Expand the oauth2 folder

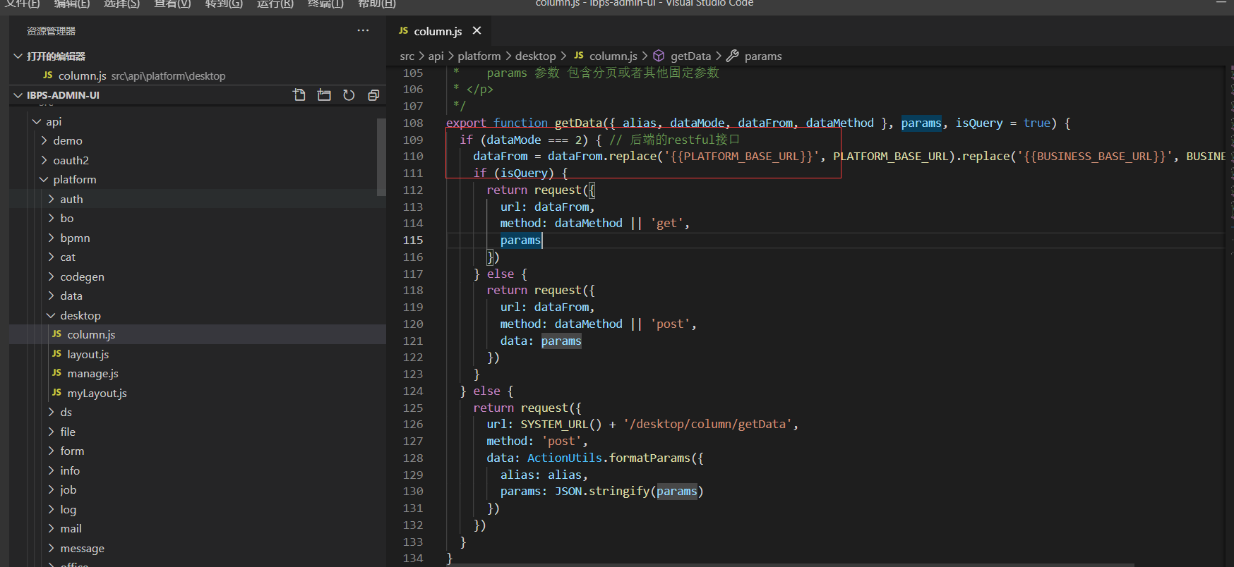(x=71, y=160)
